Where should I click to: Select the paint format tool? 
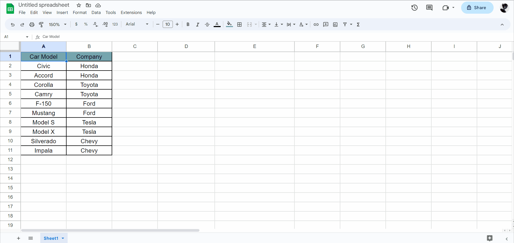(x=41, y=24)
